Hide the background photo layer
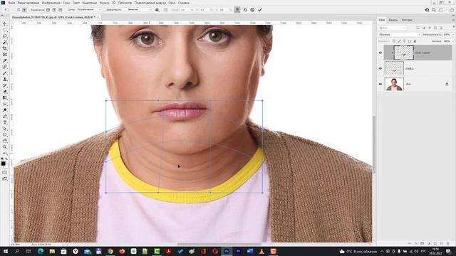Viewport: 456px width, 256px height. point(380,84)
